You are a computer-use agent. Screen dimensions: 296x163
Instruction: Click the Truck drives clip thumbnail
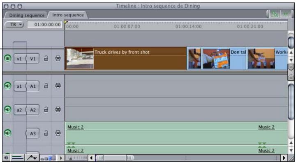pos(80,59)
